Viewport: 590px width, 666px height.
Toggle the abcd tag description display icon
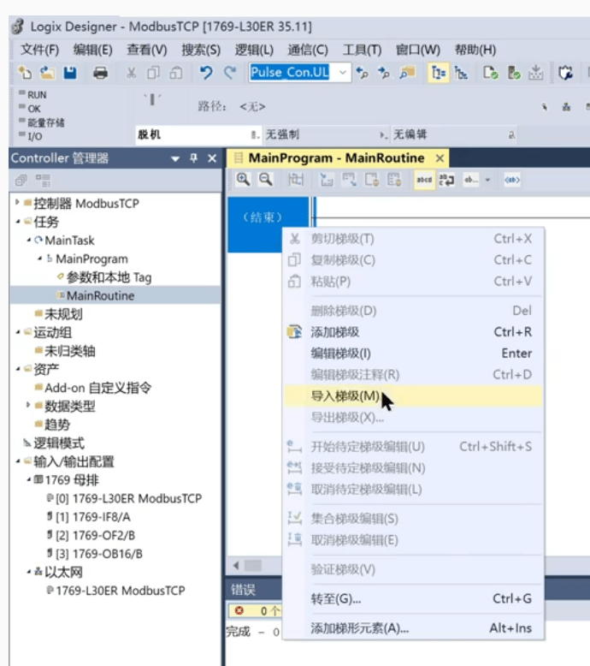click(424, 180)
